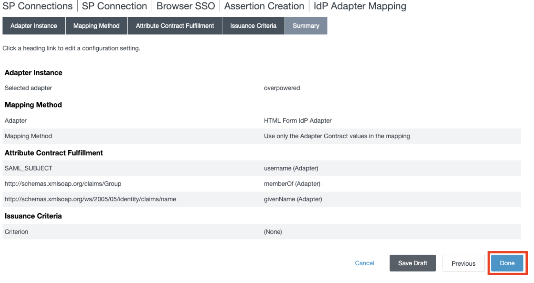The image size is (534, 283).
Task: Save the configuration as draft
Action: 413,263
